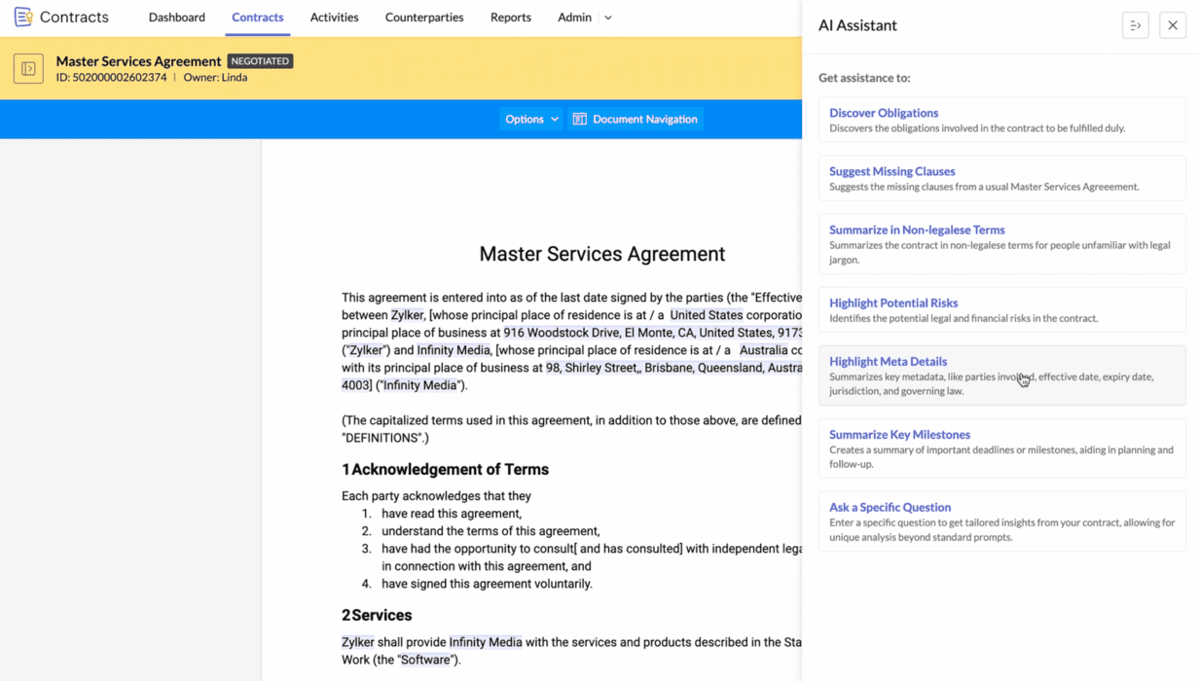Click 'understand the terms of this agreement' item
The width and height of the screenshot is (1199, 681).
point(490,531)
